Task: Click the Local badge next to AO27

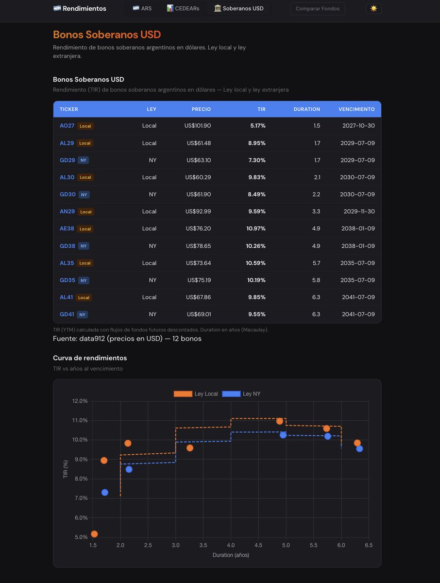Action: [x=85, y=126]
